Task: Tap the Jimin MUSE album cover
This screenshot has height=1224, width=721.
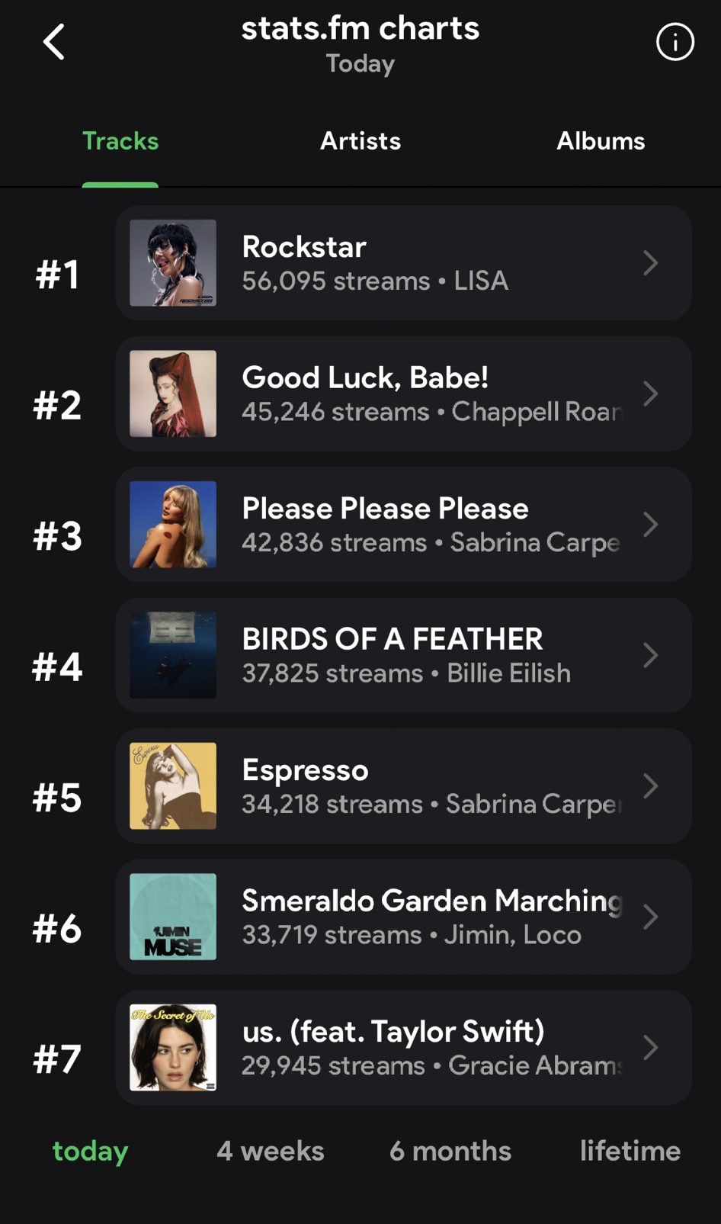Action: point(173,917)
